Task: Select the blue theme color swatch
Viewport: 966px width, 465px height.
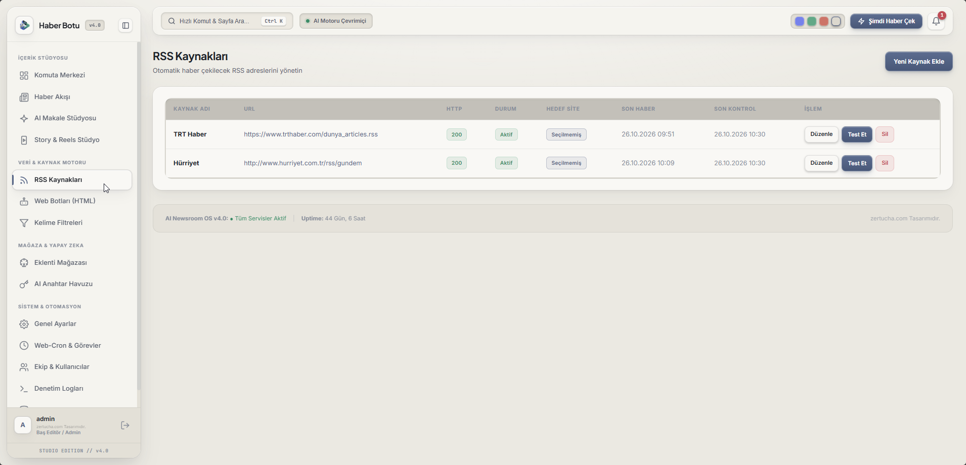Action: 800,21
